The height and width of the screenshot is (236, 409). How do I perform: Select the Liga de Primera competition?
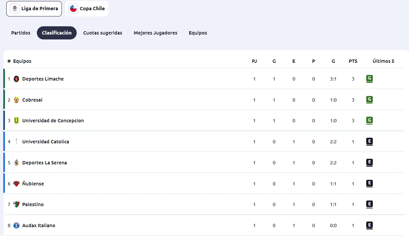34,9
